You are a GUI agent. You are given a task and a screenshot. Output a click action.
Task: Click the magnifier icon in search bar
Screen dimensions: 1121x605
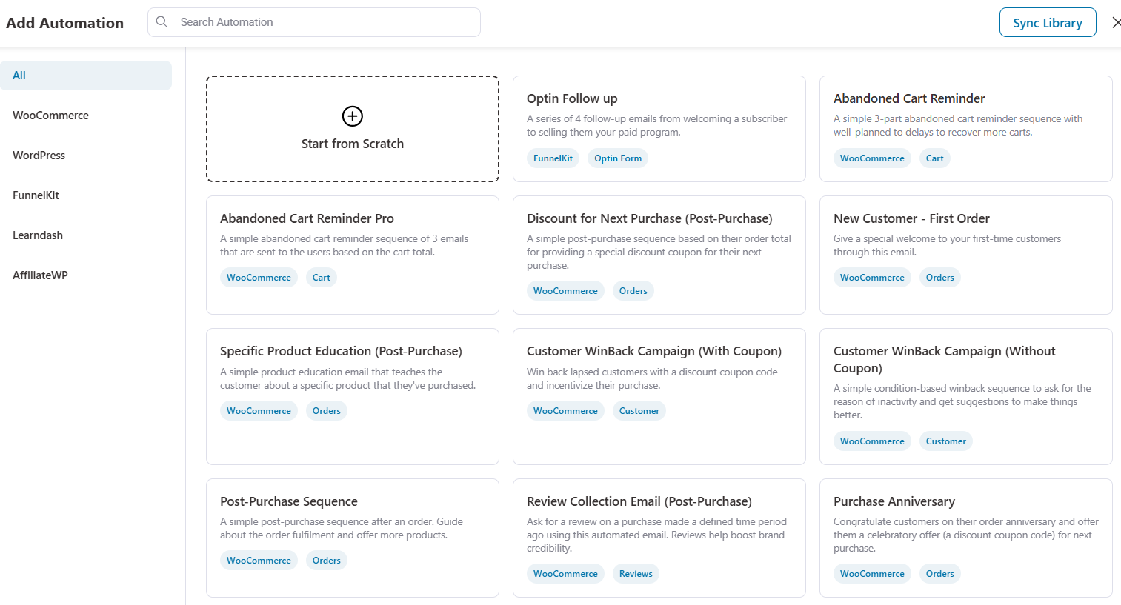point(162,22)
